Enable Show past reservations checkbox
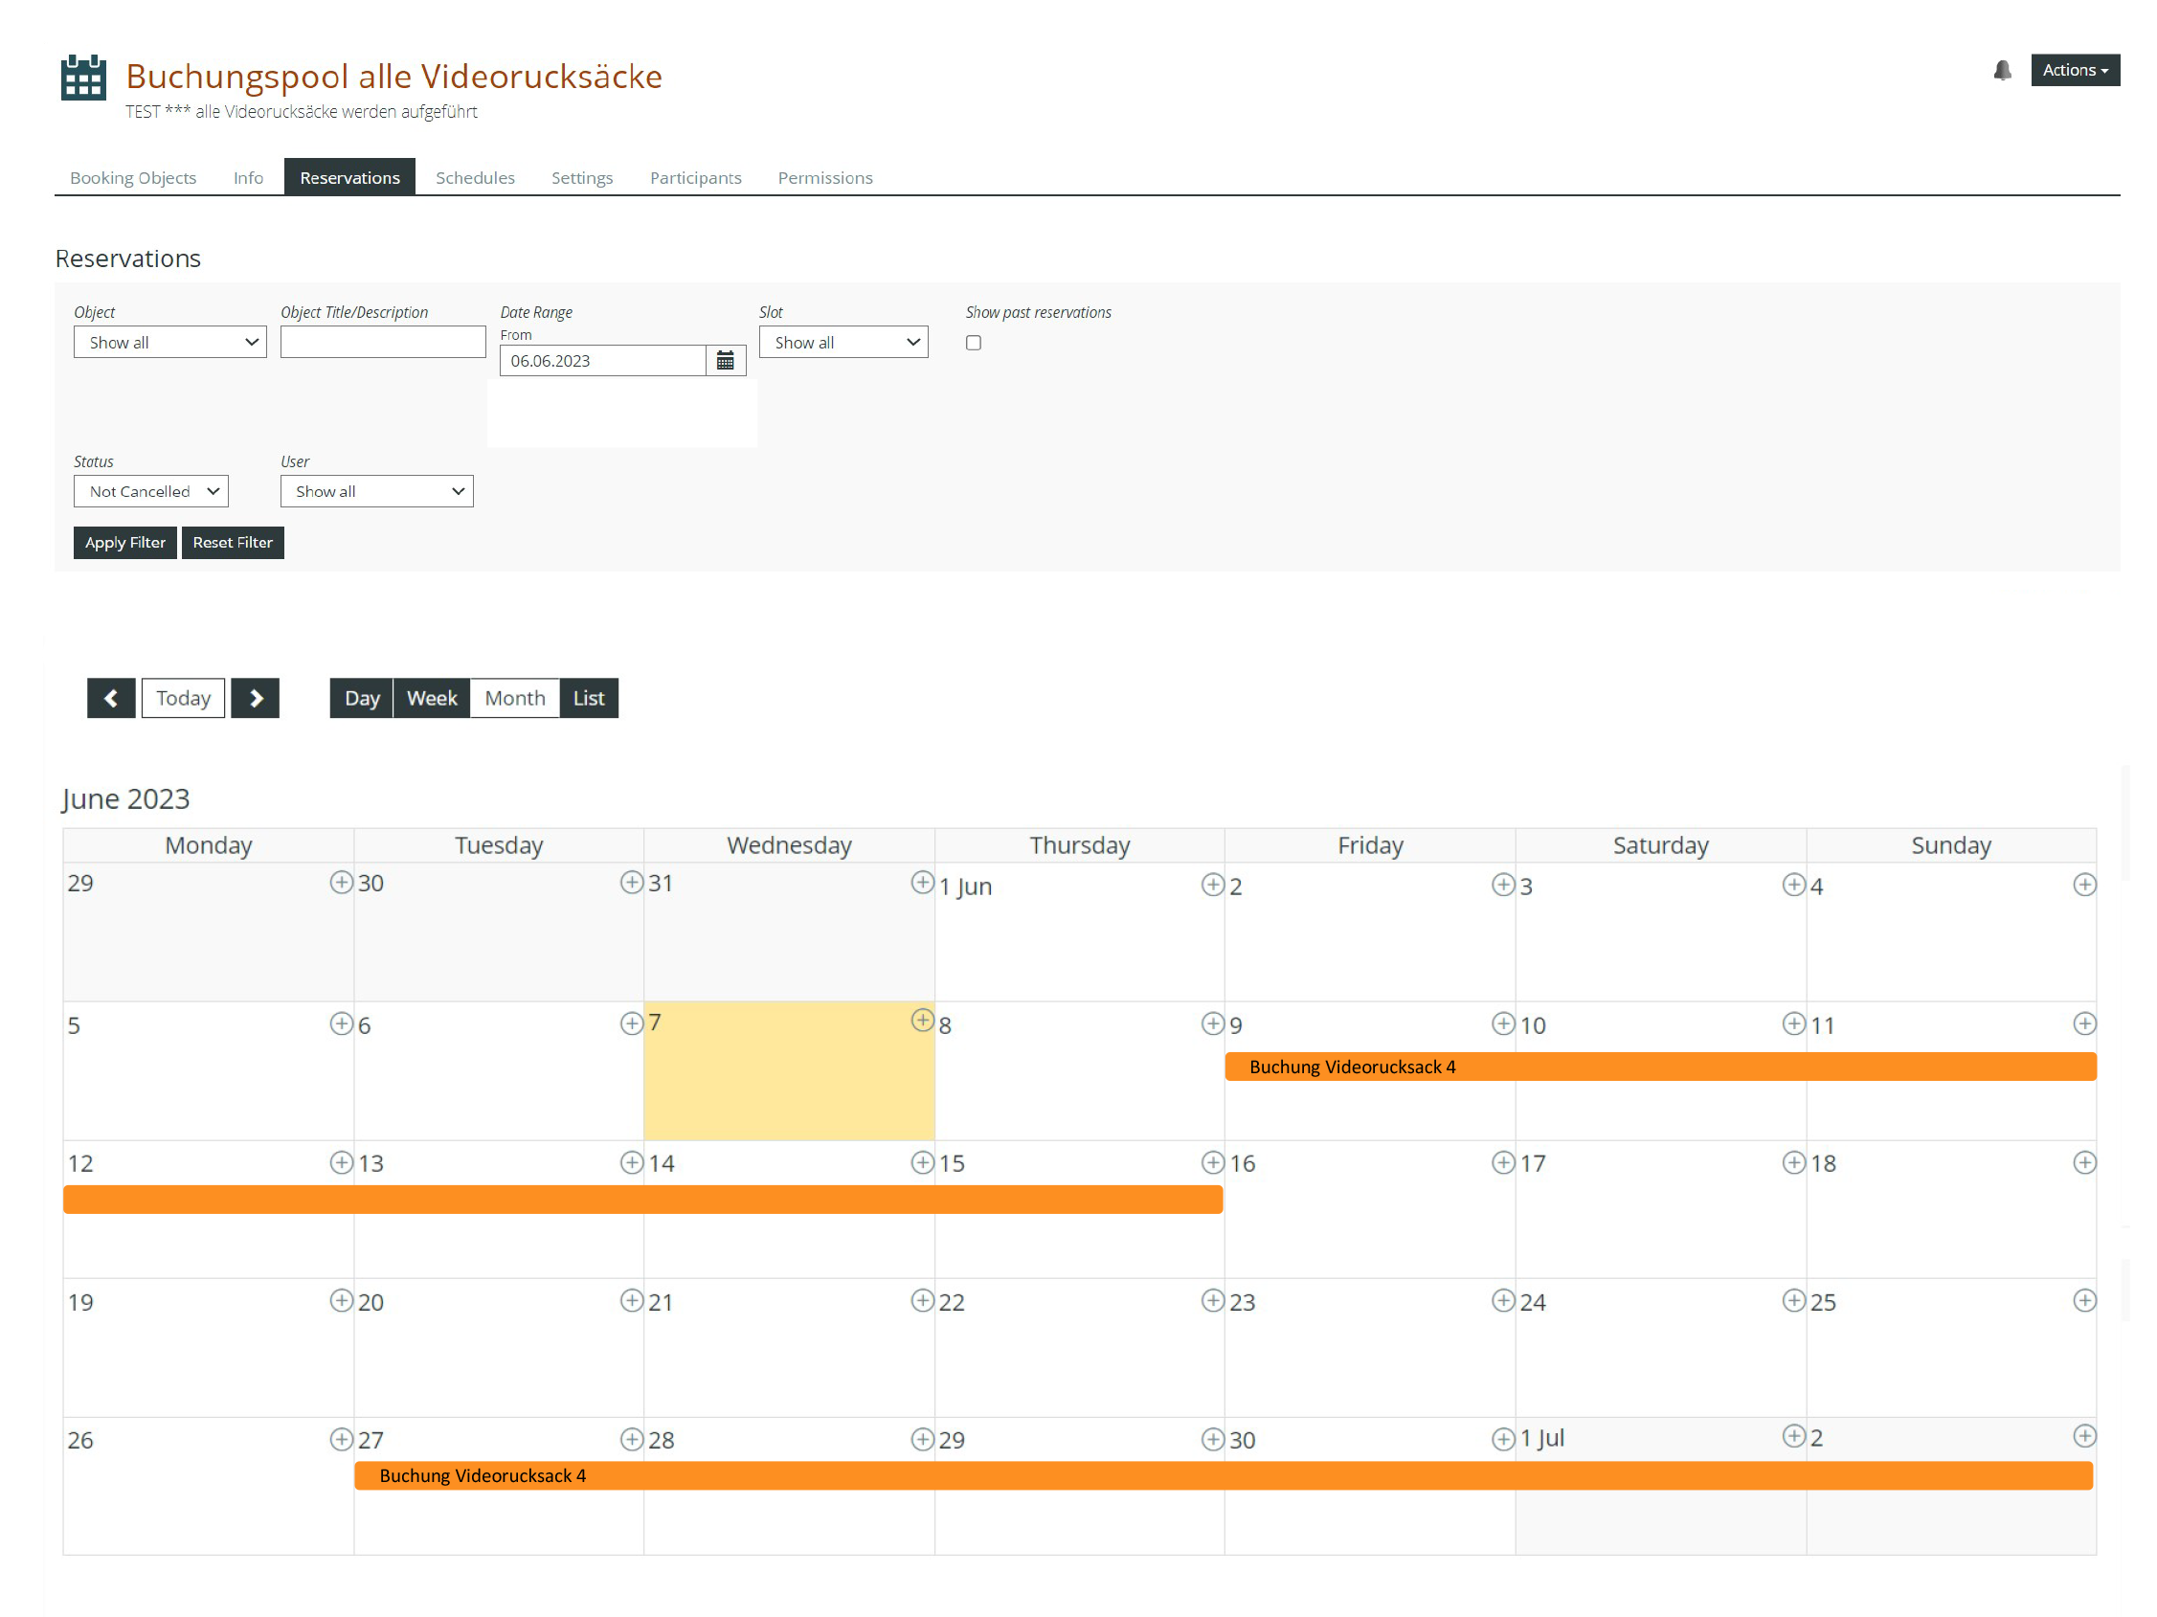The width and height of the screenshot is (2157, 1617). click(x=973, y=343)
